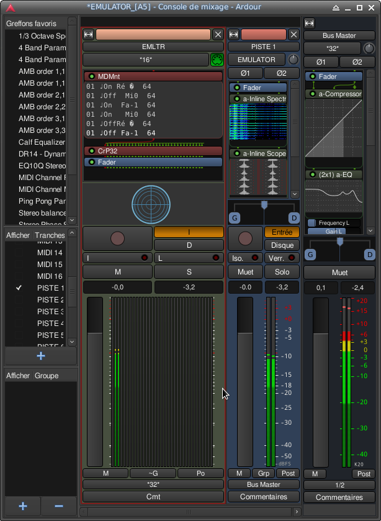Toggle strip width icon on PISTE 1 strip
Image resolution: width=381 pixels, height=521 pixels.
(x=233, y=35)
